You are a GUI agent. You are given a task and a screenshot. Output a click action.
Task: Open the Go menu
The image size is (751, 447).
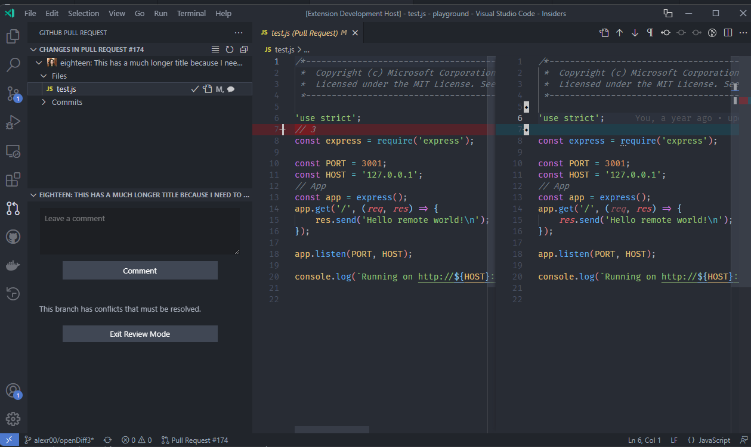coord(140,13)
